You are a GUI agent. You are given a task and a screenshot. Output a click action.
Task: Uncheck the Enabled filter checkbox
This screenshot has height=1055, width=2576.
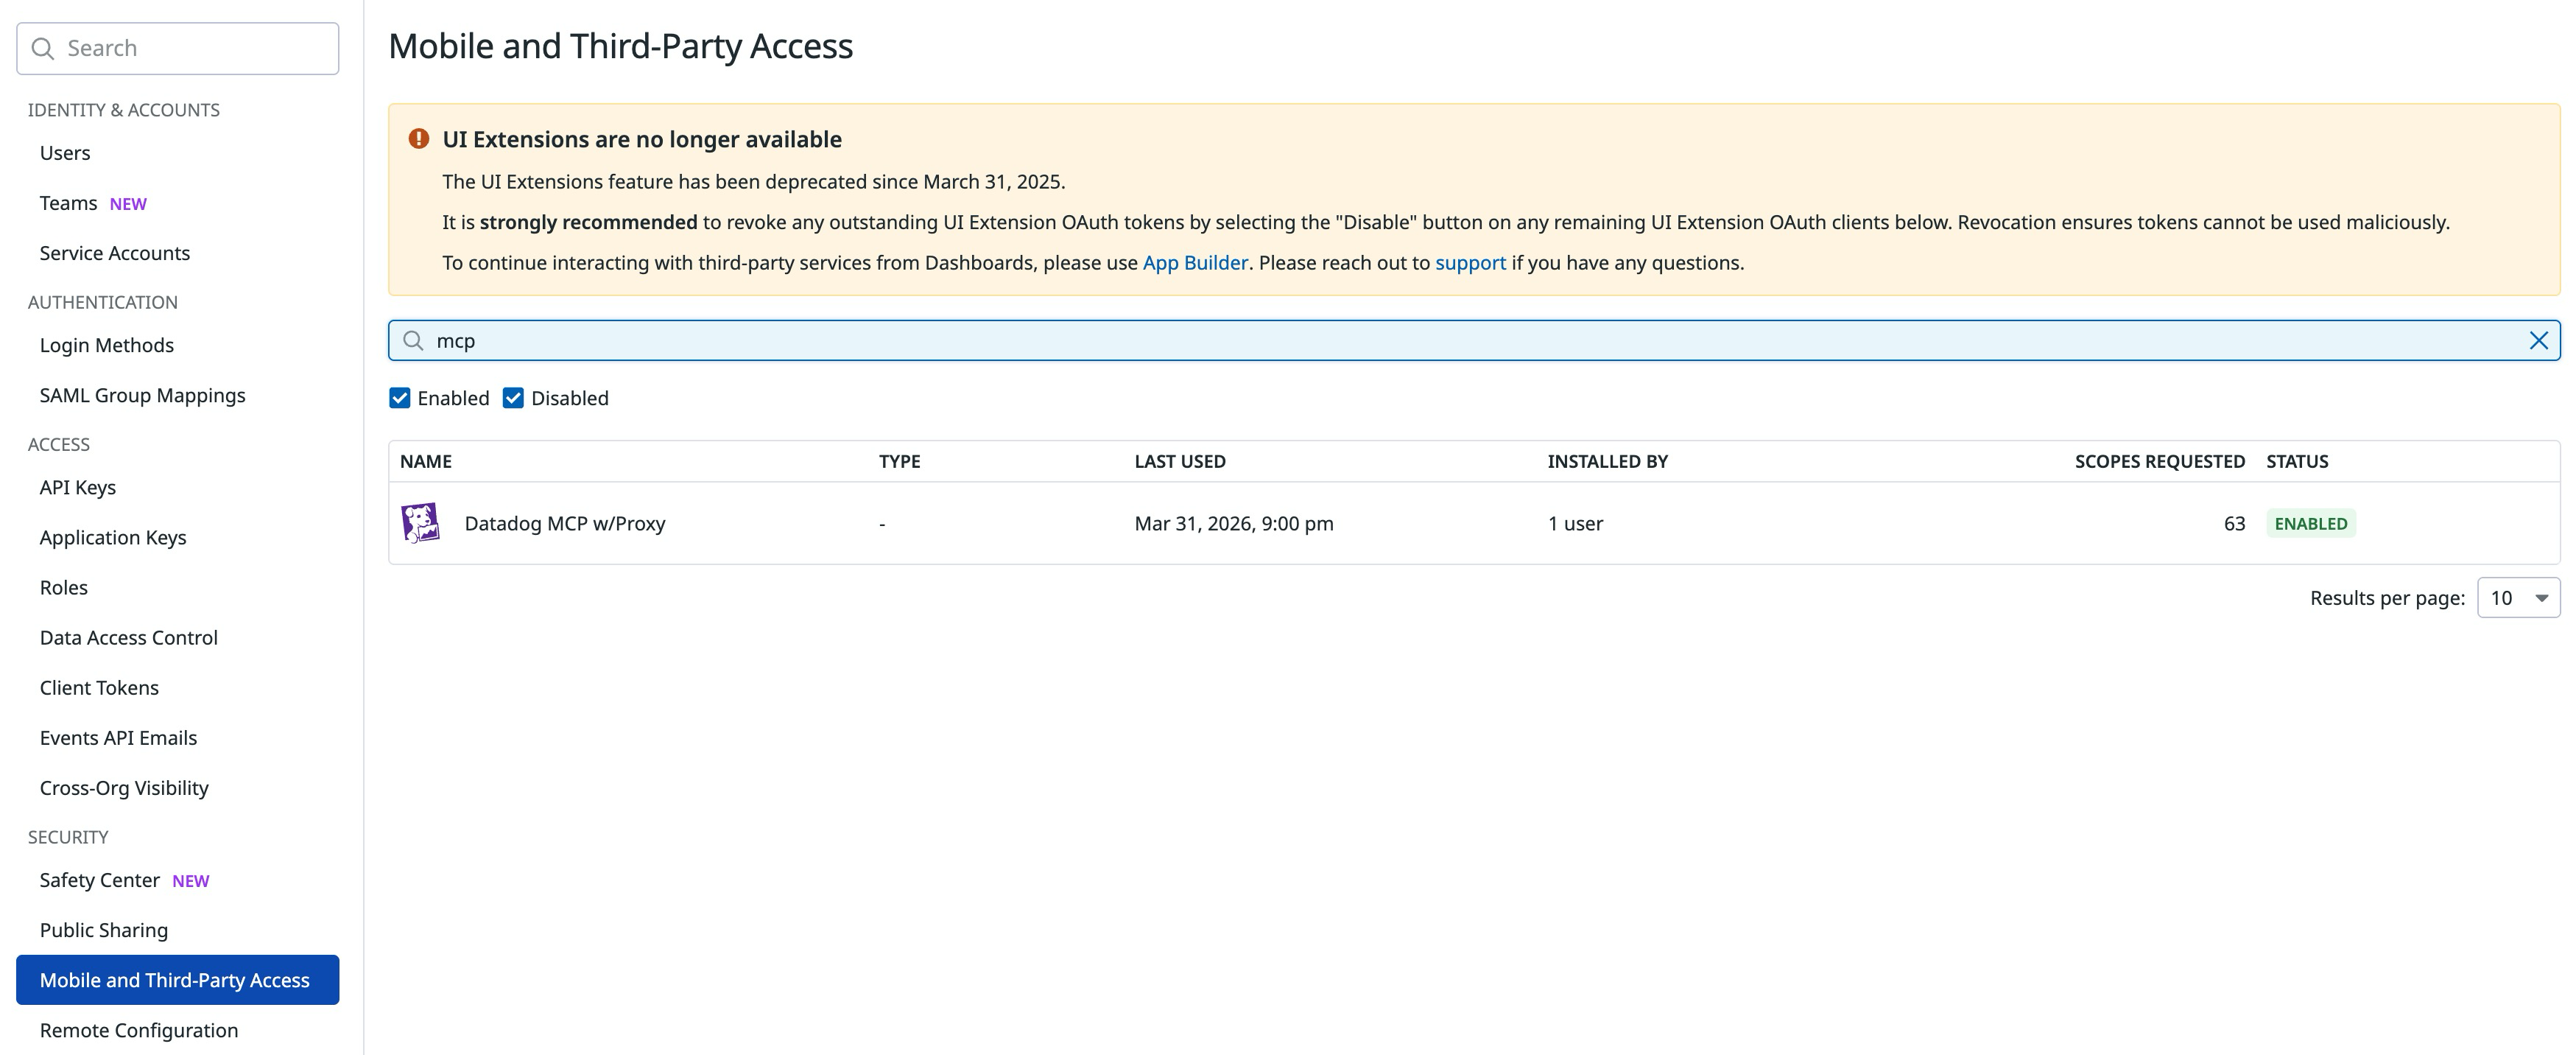pyautogui.click(x=400, y=397)
